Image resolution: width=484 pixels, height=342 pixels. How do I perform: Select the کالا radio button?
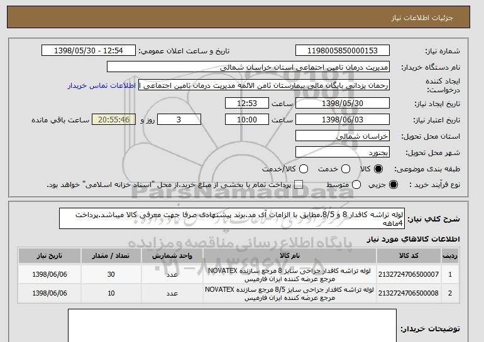[378, 169]
